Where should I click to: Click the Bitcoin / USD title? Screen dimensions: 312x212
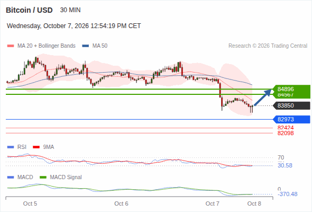tap(29, 10)
